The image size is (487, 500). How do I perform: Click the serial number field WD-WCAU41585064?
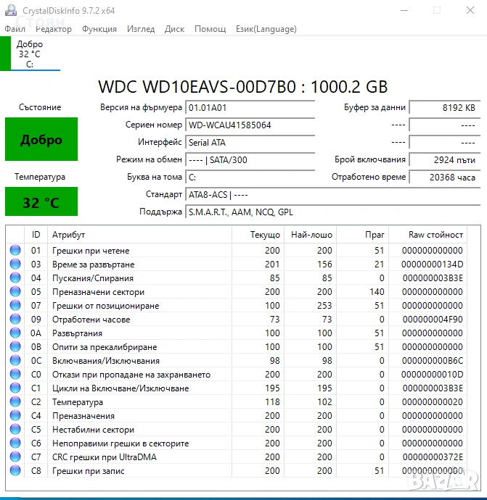[250, 125]
